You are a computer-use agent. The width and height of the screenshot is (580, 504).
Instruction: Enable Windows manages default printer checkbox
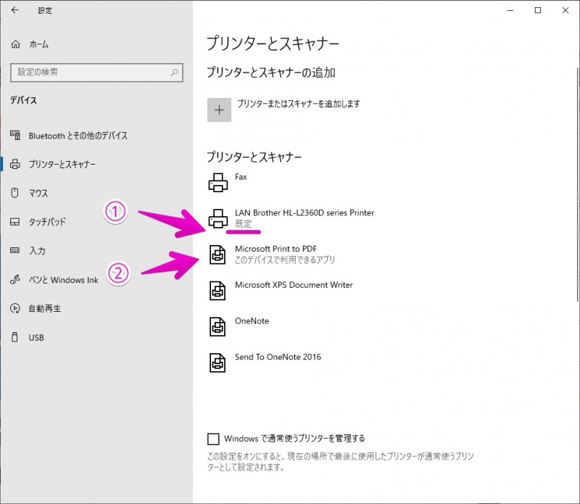[213, 439]
